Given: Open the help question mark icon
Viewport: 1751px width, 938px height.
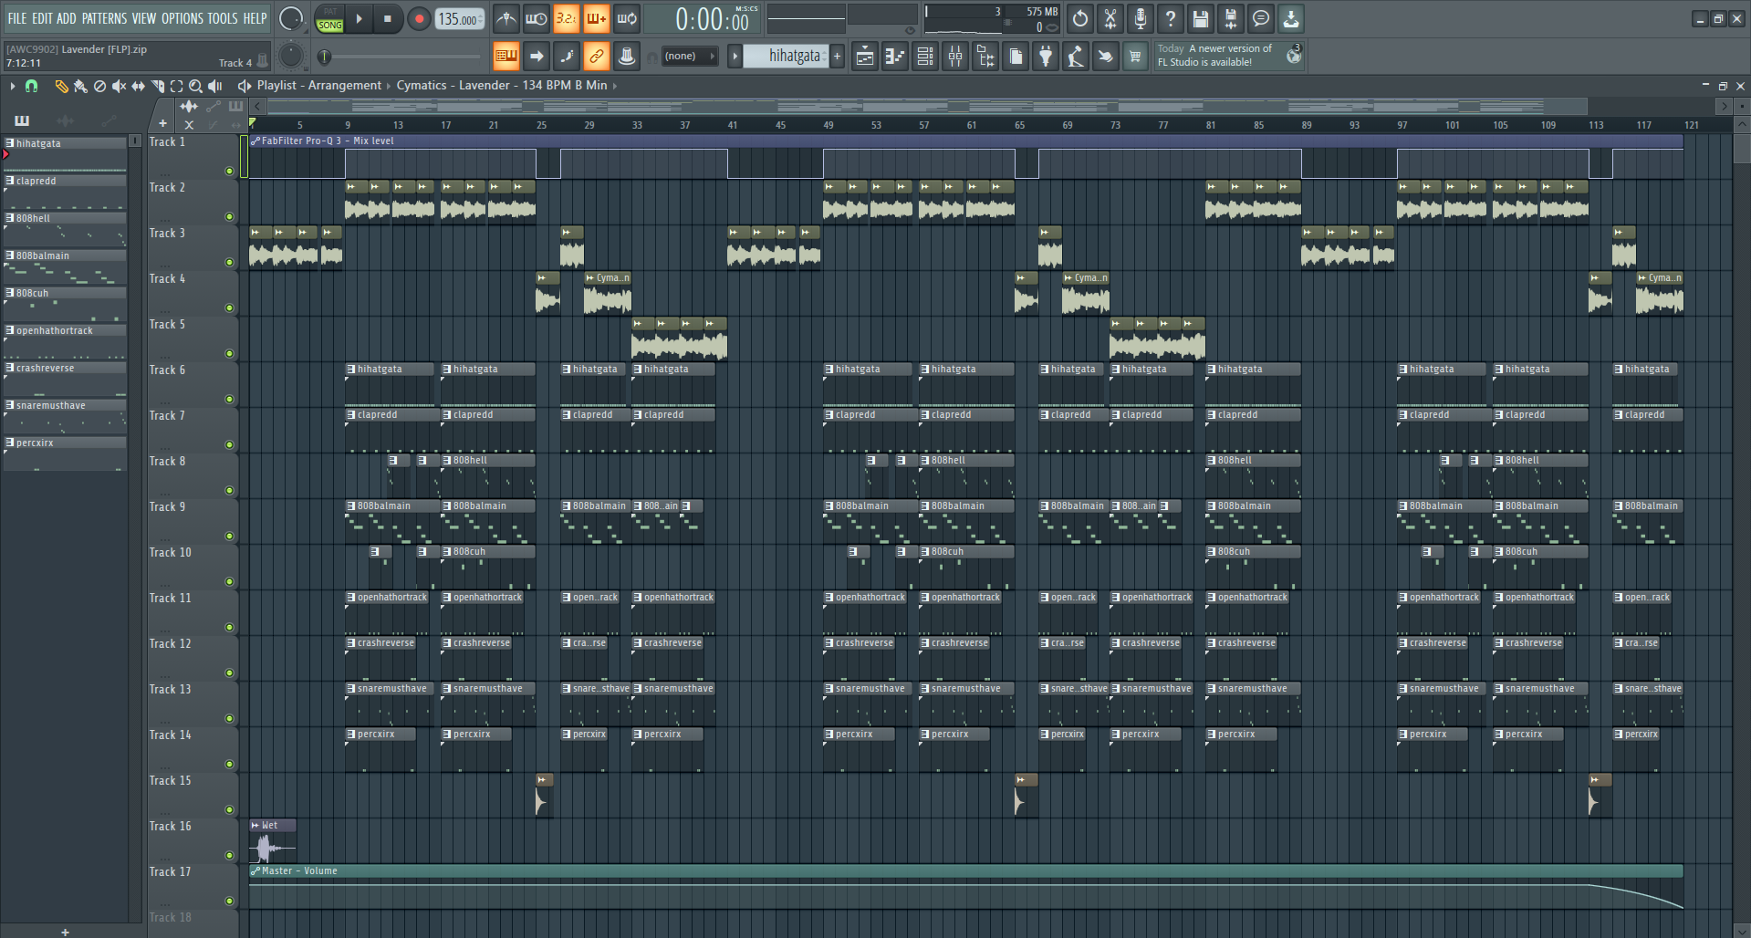Looking at the screenshot, I should [1171, 18].
